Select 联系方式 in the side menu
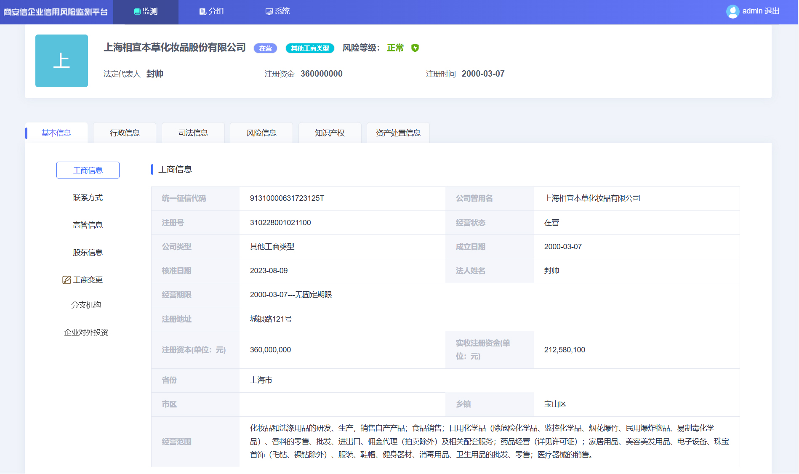 pyautogui.click(x=88, y=198)
